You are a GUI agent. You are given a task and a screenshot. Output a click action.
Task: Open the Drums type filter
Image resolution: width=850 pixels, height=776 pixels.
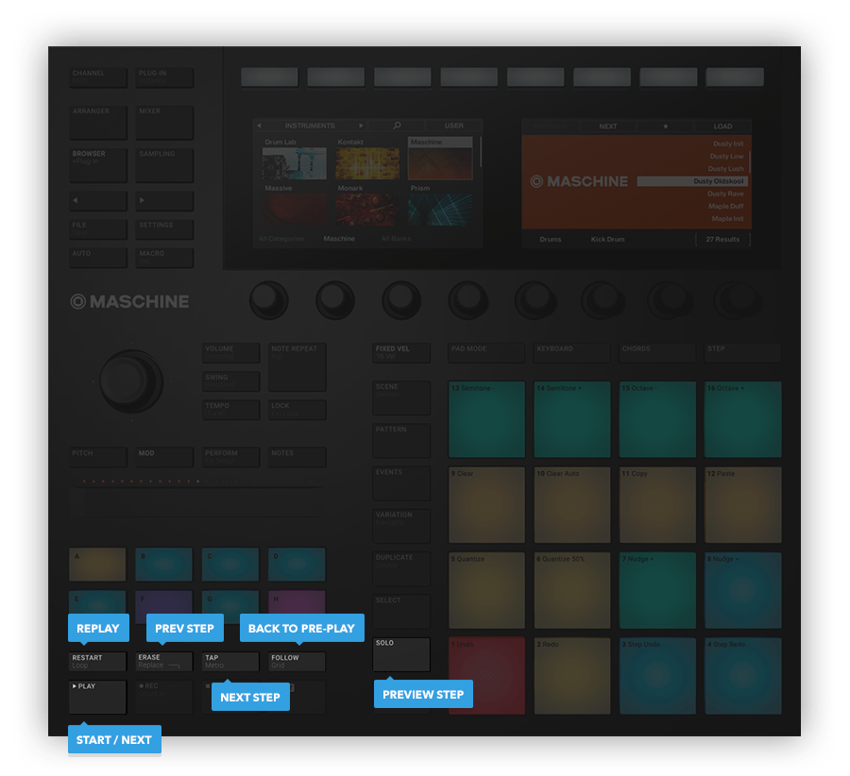(551, 239)
